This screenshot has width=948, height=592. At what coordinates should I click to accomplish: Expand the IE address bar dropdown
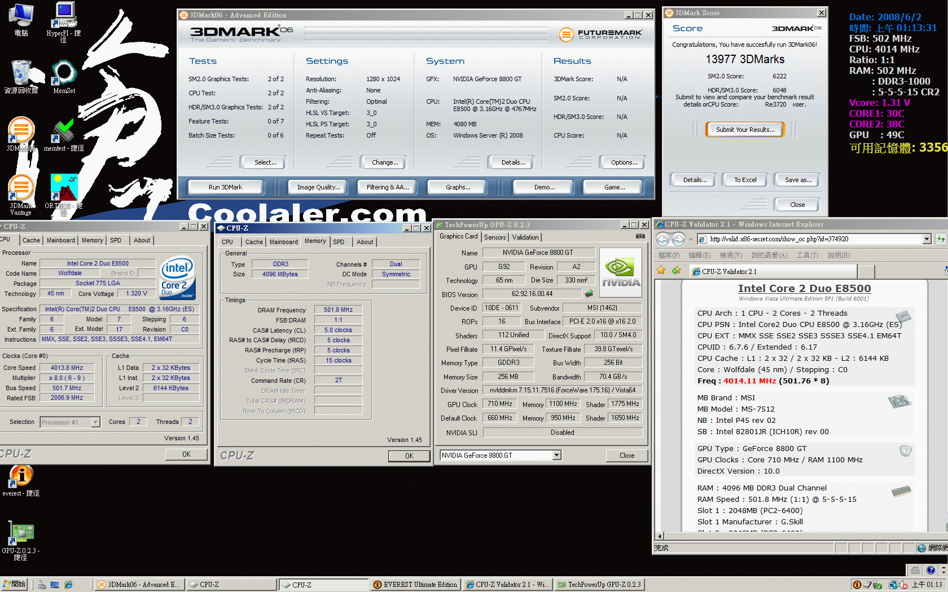pyautogui.click(x=927, y=239)
